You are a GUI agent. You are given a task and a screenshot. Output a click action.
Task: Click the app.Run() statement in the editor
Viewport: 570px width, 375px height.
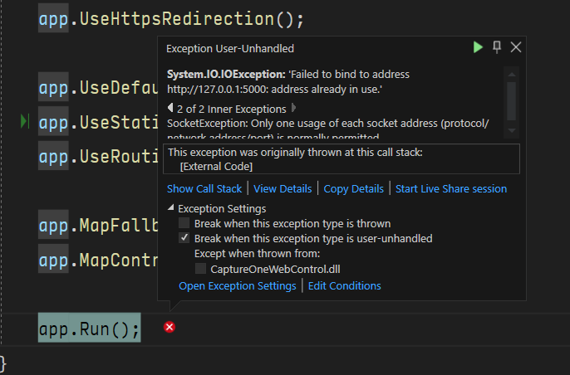pos(89,329)
